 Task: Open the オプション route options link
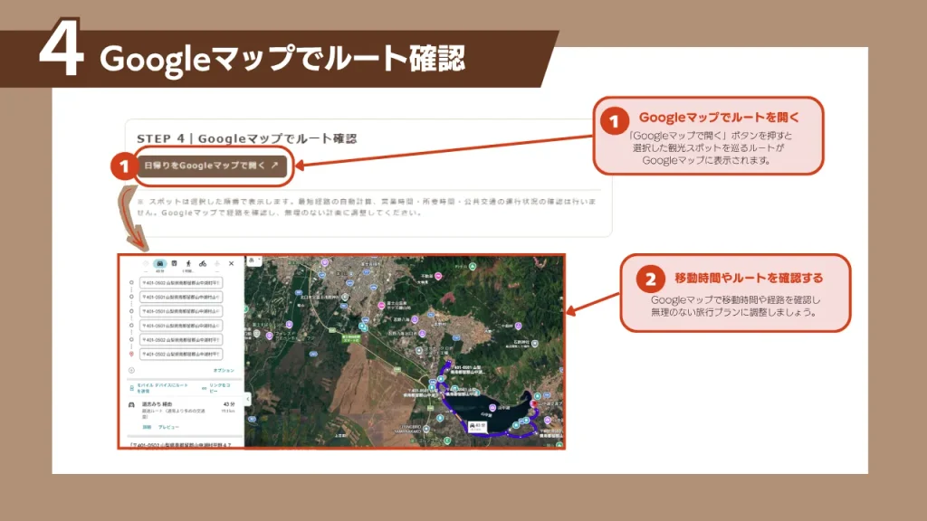tap(225, 370)
